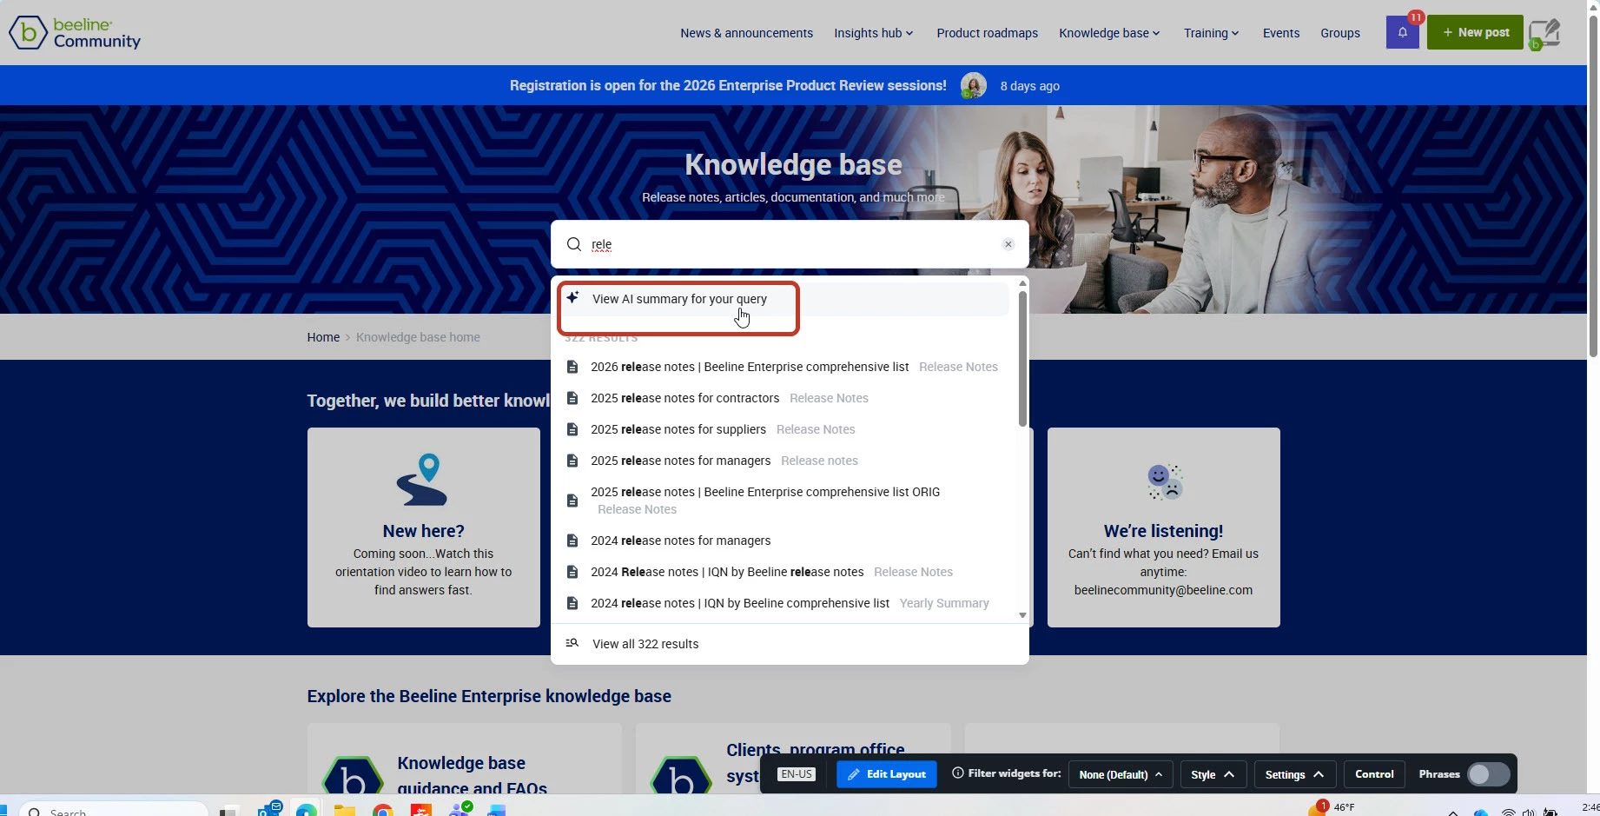Viewport: 1600px width, 816px height.
Task: Open the user profile avatar menu
Action: 1544,33
